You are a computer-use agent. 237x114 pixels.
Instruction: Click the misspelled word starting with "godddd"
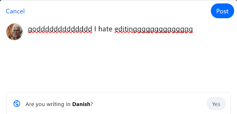(60, 29)
